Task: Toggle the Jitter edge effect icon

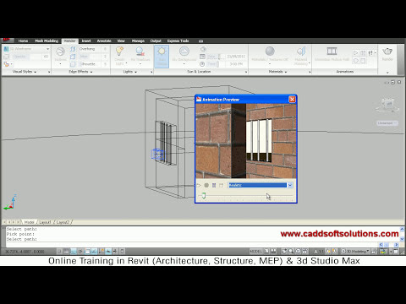Action: (x=73, y=57)
